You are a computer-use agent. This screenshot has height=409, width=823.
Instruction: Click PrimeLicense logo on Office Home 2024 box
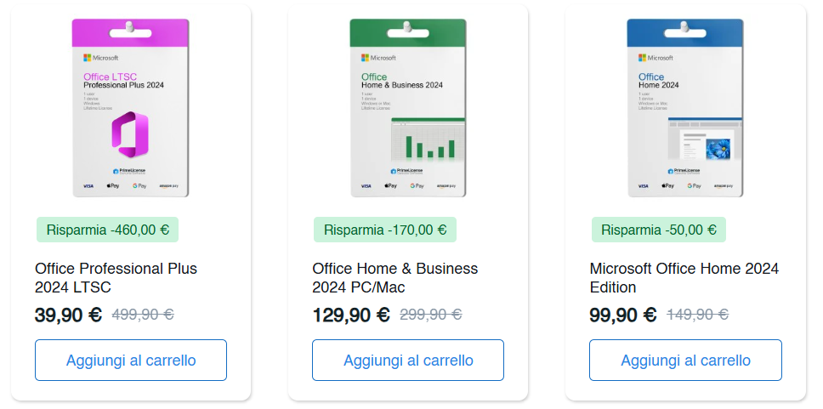click(x=685, y=171)
